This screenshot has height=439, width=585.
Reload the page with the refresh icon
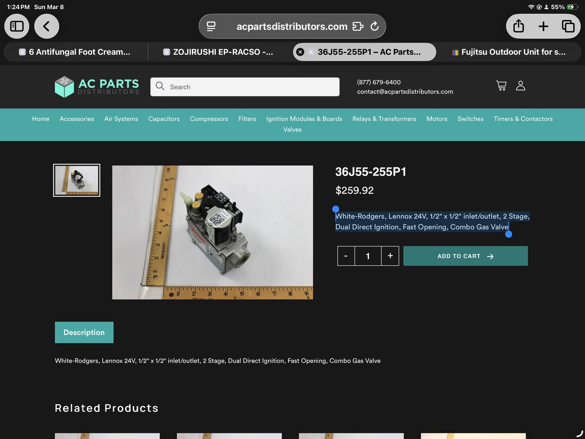tap(374, 26)
